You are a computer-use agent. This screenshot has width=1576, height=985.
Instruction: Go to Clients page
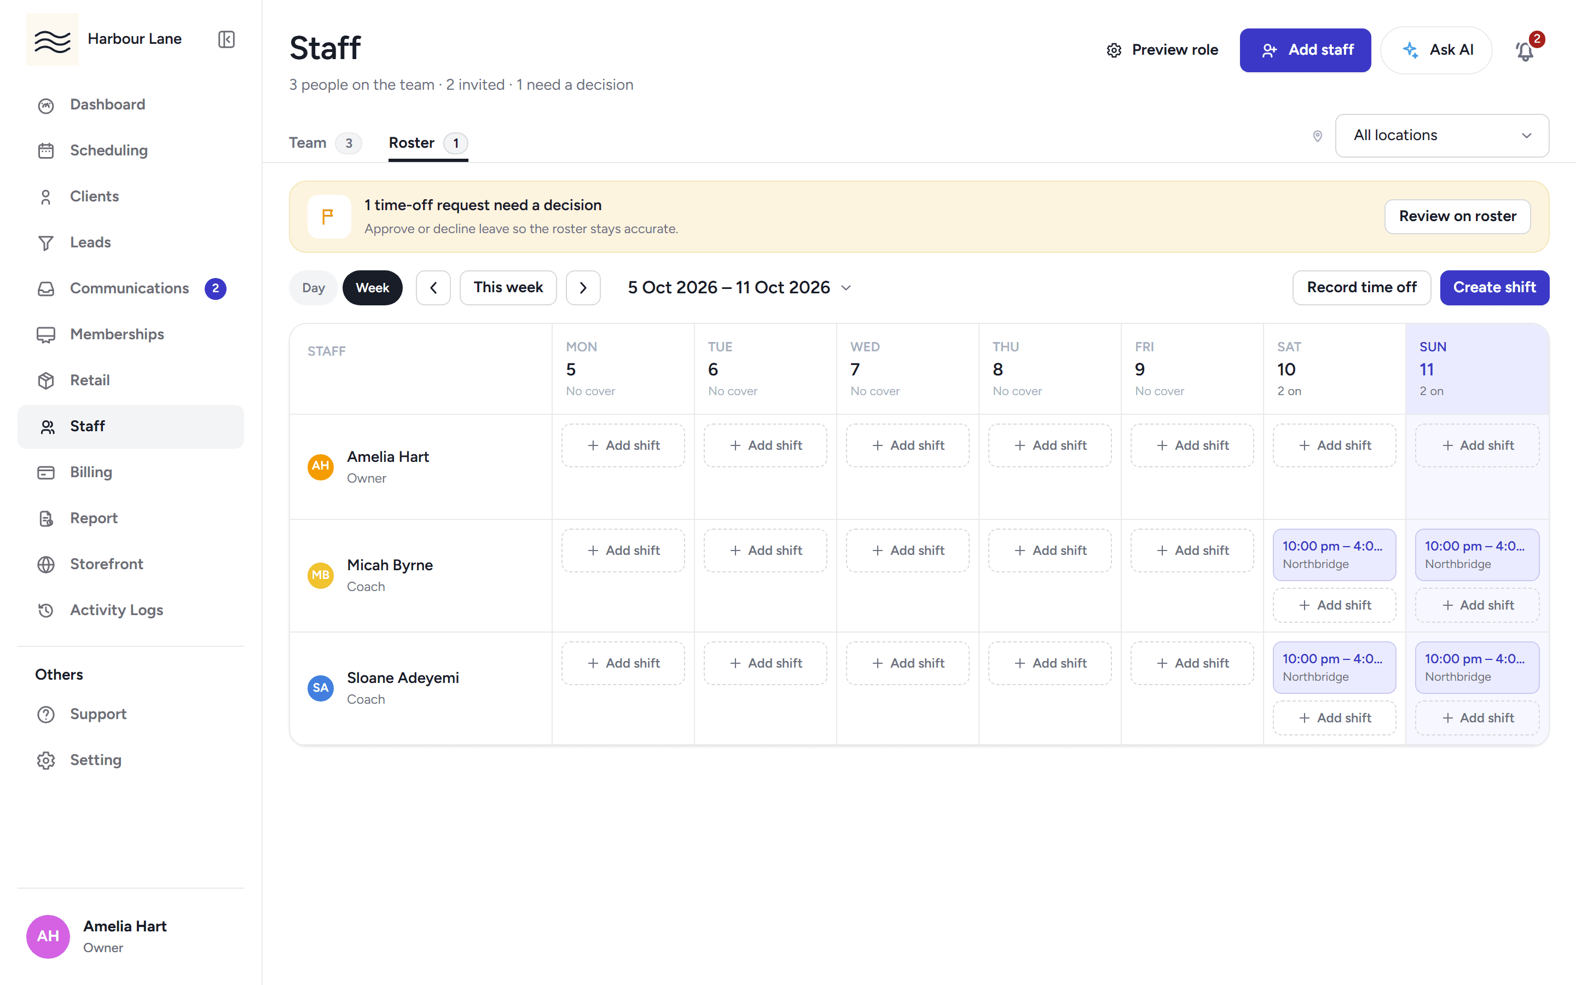click(130, 196)
